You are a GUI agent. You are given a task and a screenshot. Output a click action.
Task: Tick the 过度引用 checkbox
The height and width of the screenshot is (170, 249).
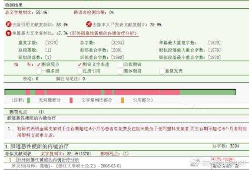pyautogui.click(x=80, y=71)
